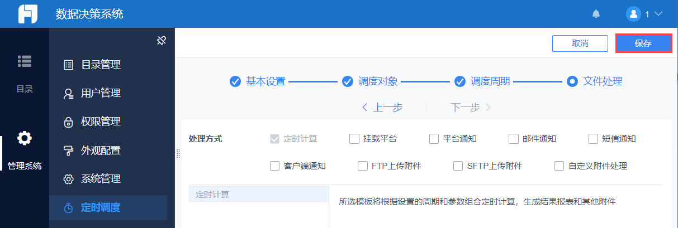Go to 调度对象 step
This screenshot has height=228, width=678.
[x=378, y=81]
